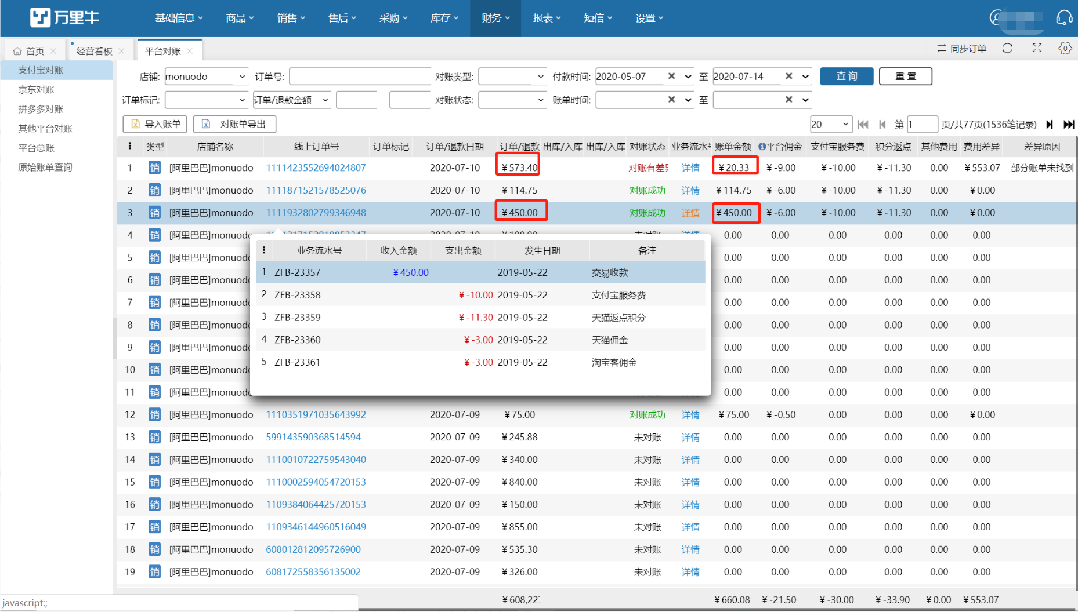
Task: Click 导入账单 import button
Action: tap(155, 124)
